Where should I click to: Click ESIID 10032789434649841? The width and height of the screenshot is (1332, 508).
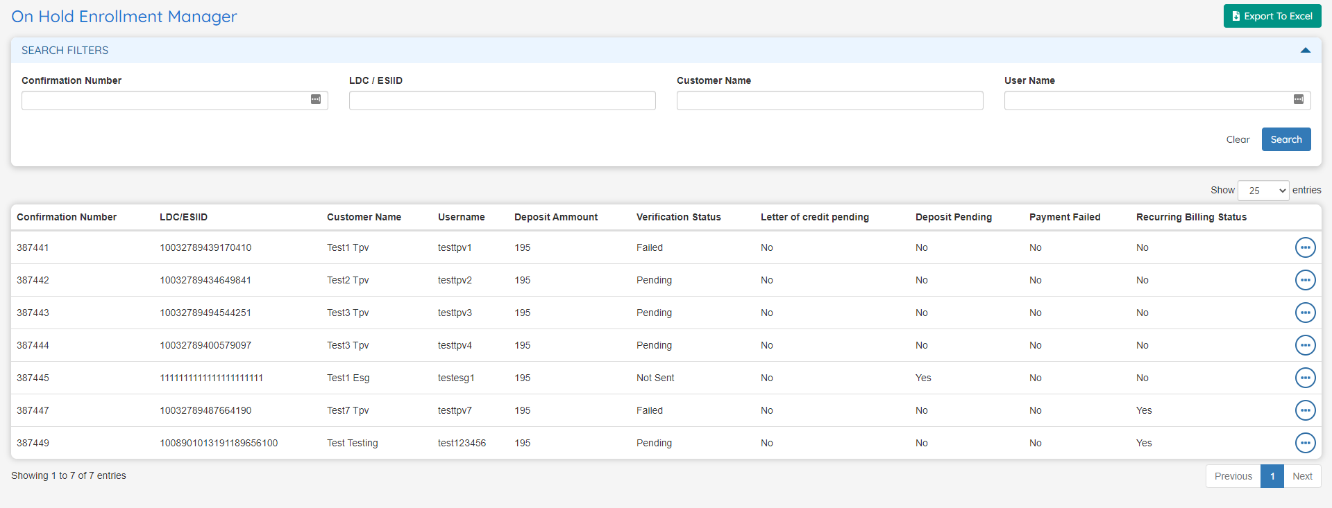tap(205, 280)
